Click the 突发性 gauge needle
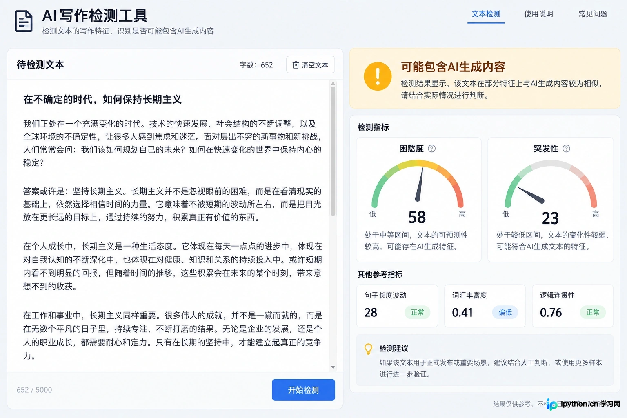The width and height of the screenshot is (627, 418). tap(531, 195)
